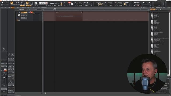Open the File menu

coord(2,1)
